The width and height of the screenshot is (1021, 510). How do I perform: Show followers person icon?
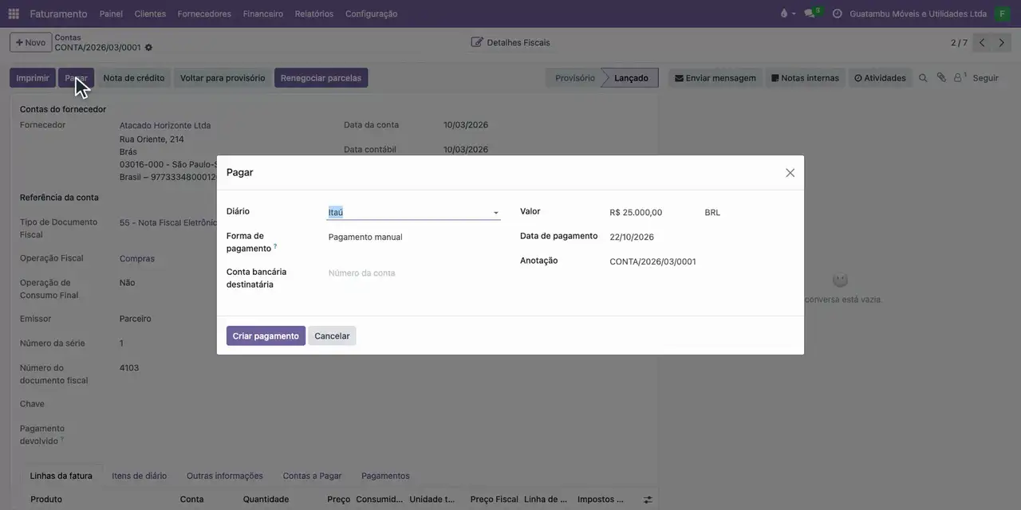pyautogui.click(x=960, y=78)
